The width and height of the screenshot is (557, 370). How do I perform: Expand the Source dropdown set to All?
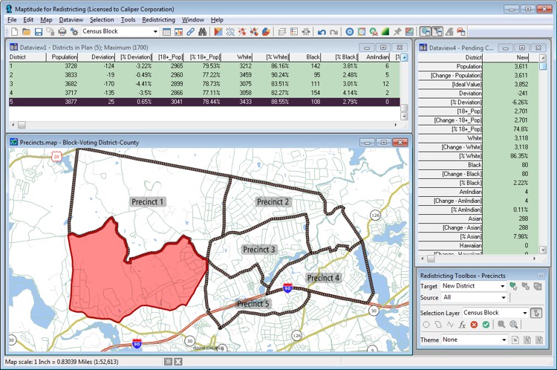(504, 297)
